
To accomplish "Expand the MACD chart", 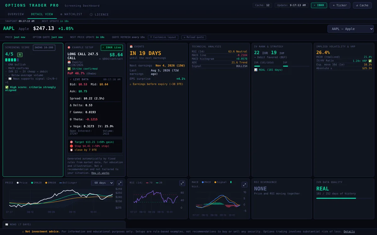I will (244, 185).
